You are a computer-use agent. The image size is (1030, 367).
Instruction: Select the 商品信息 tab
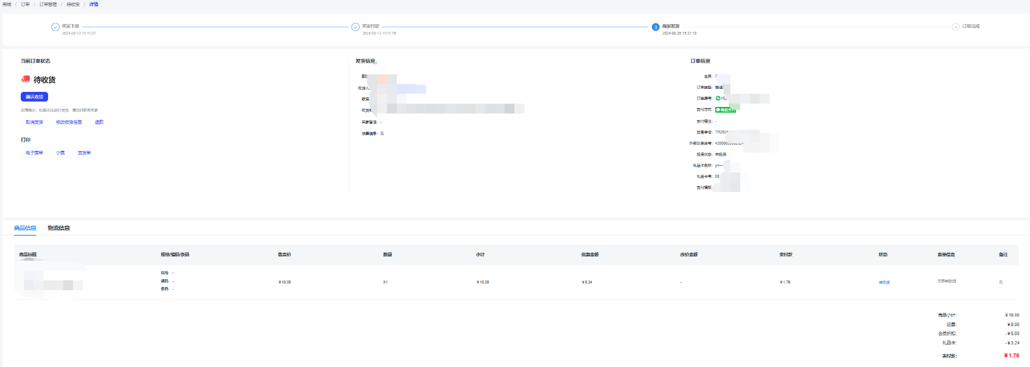pyautogui.click(x=25, y=228)
